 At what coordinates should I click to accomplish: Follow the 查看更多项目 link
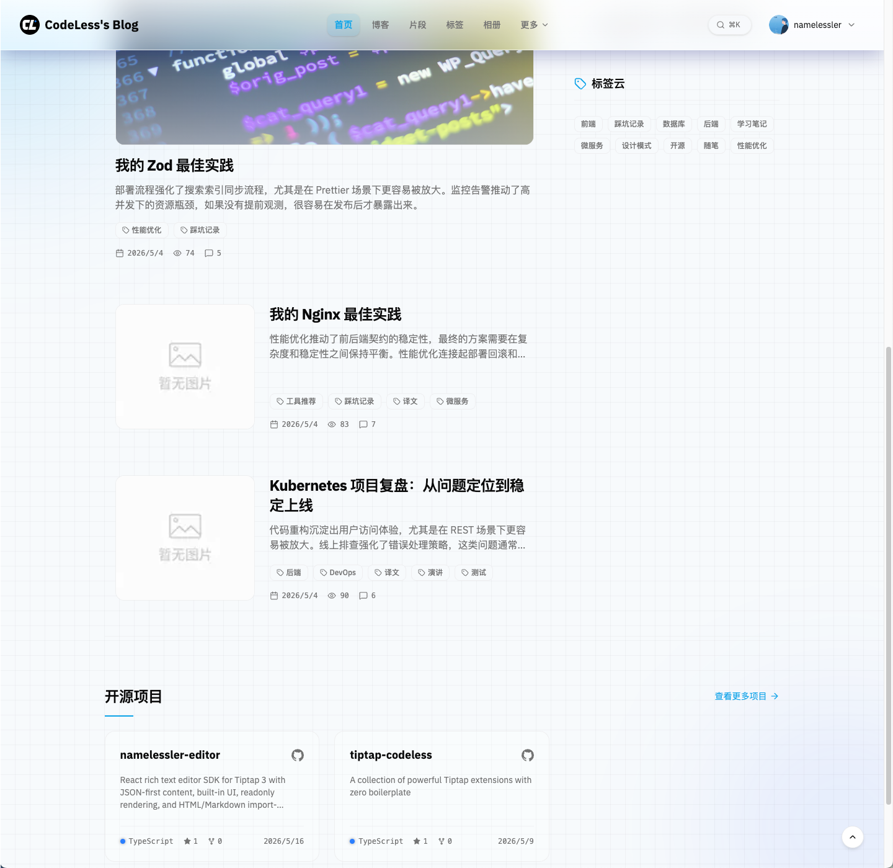747,696
